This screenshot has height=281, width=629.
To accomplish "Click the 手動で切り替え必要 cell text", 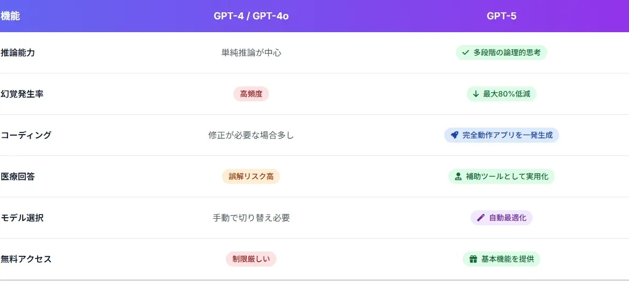I will (x=251, y=218).
